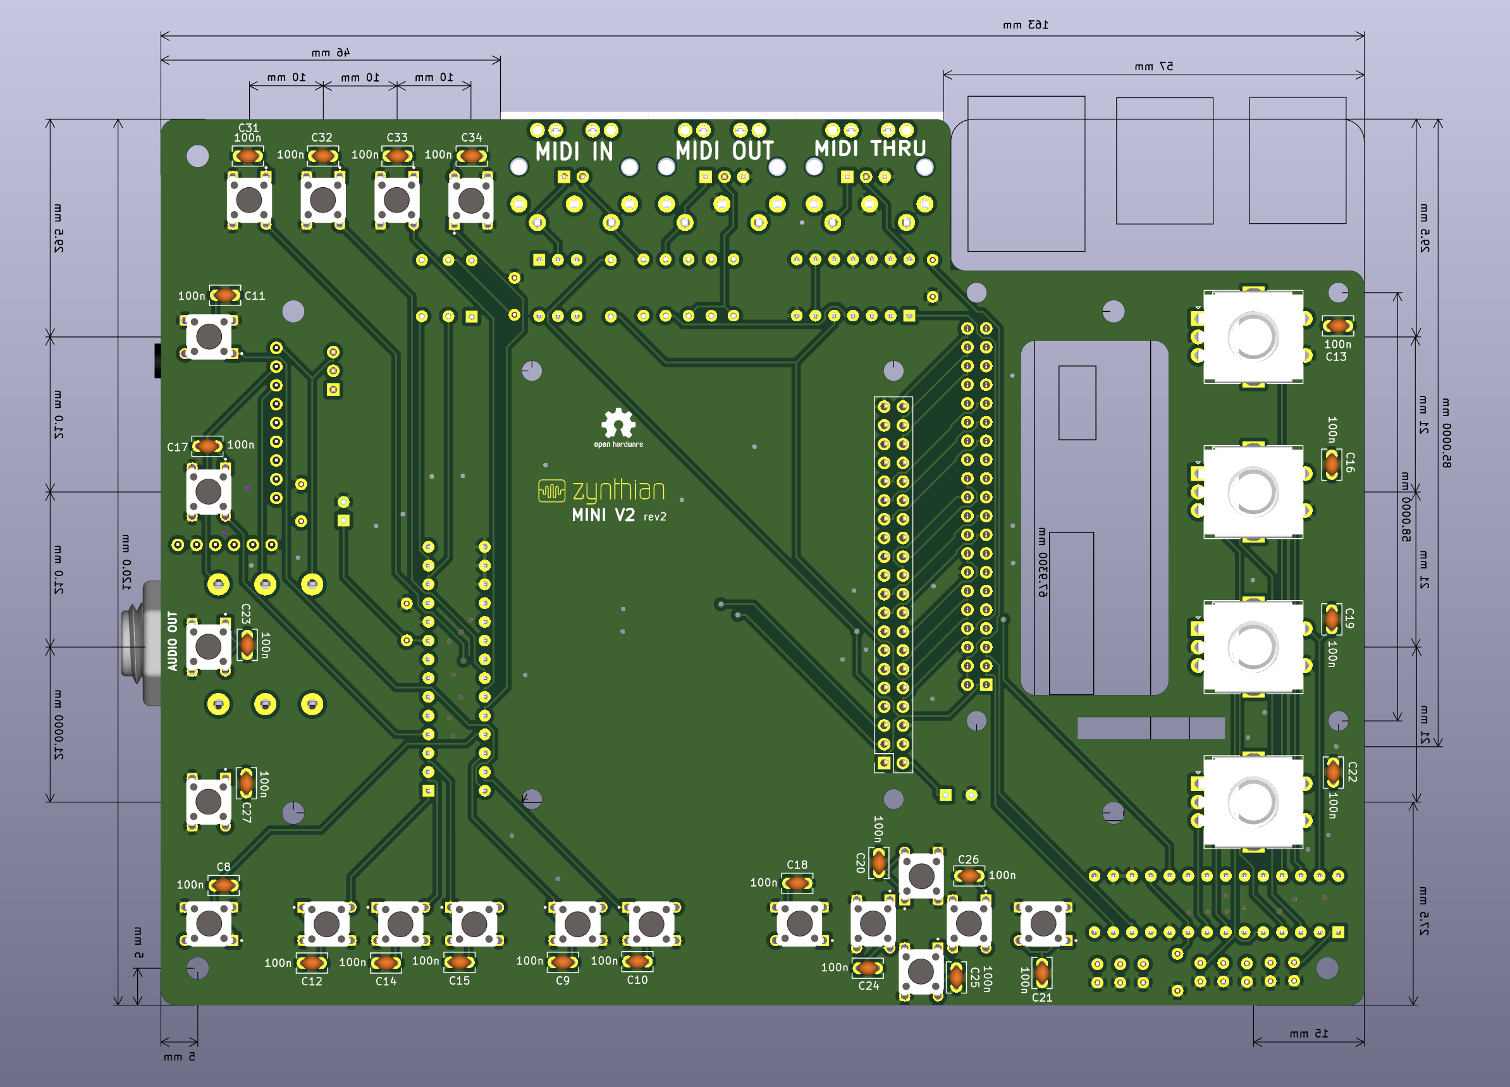Image resolution: width=1510 pixels, height=1087 pixels.
Task: Click the 46 mm dimension label
Action: (x=330, y=52)
